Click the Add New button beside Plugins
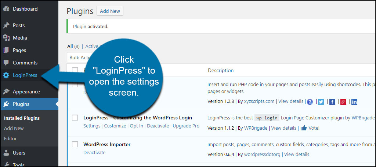The image size is (376, 167). tap(110, 11)
